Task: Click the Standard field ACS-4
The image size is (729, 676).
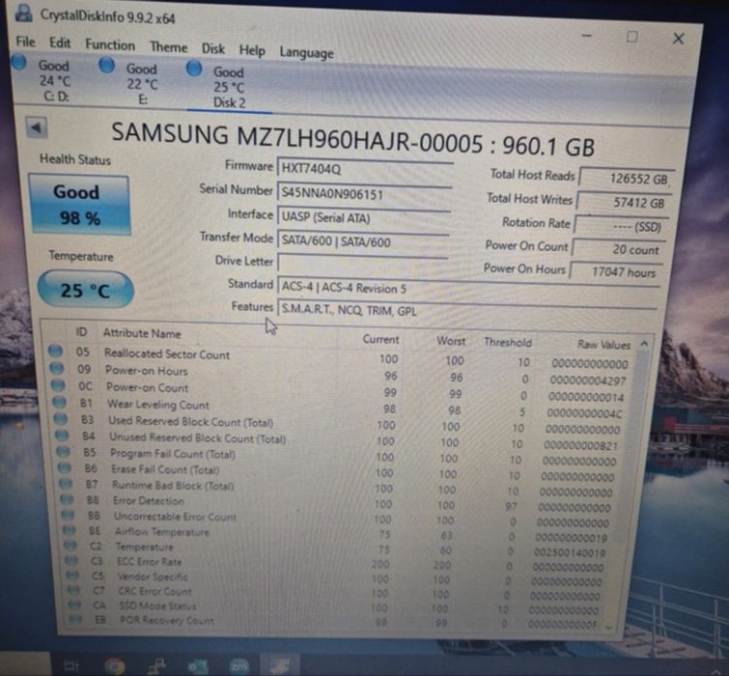Action: click(468, 288)
